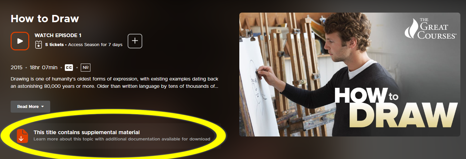The width and height of the screenshot is (466, 159).
Task: Open the WATCH EPISODE 1 link
Action: tap(58, 35)
